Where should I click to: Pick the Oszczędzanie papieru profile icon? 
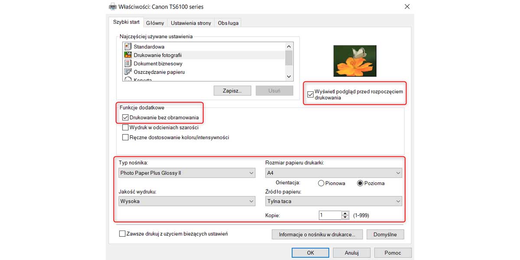(128, 72)
